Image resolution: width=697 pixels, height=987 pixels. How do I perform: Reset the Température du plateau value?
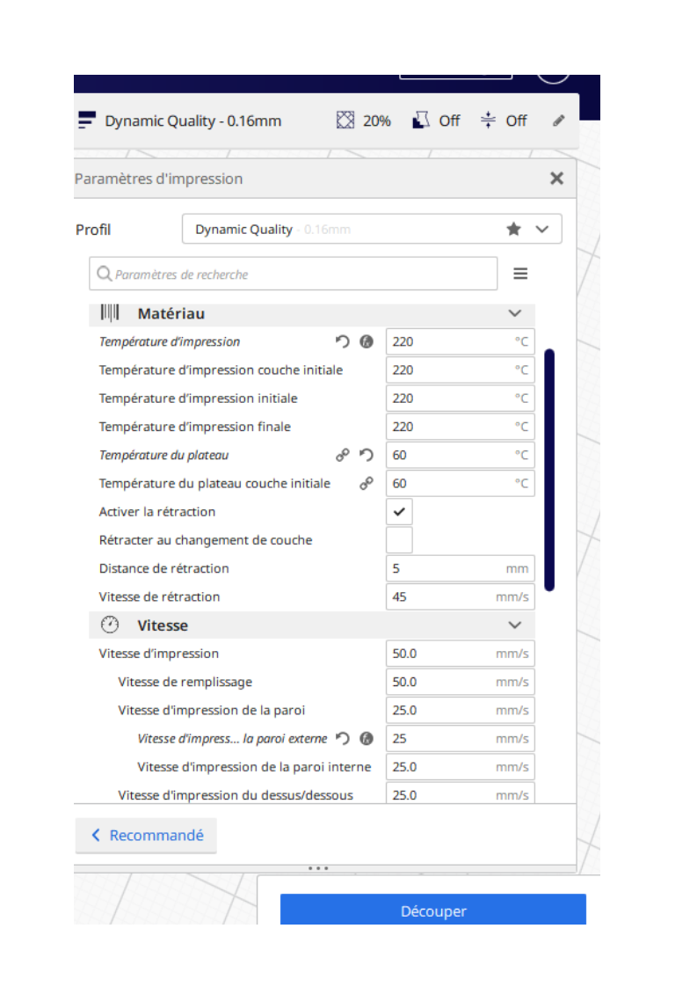pyautogui.click(x=367, y=455)
